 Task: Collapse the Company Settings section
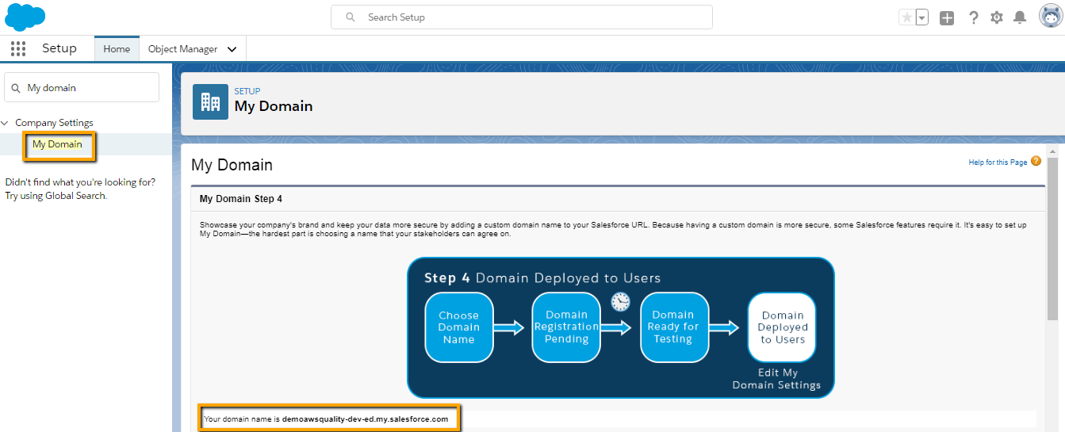(x=6, y=123)
